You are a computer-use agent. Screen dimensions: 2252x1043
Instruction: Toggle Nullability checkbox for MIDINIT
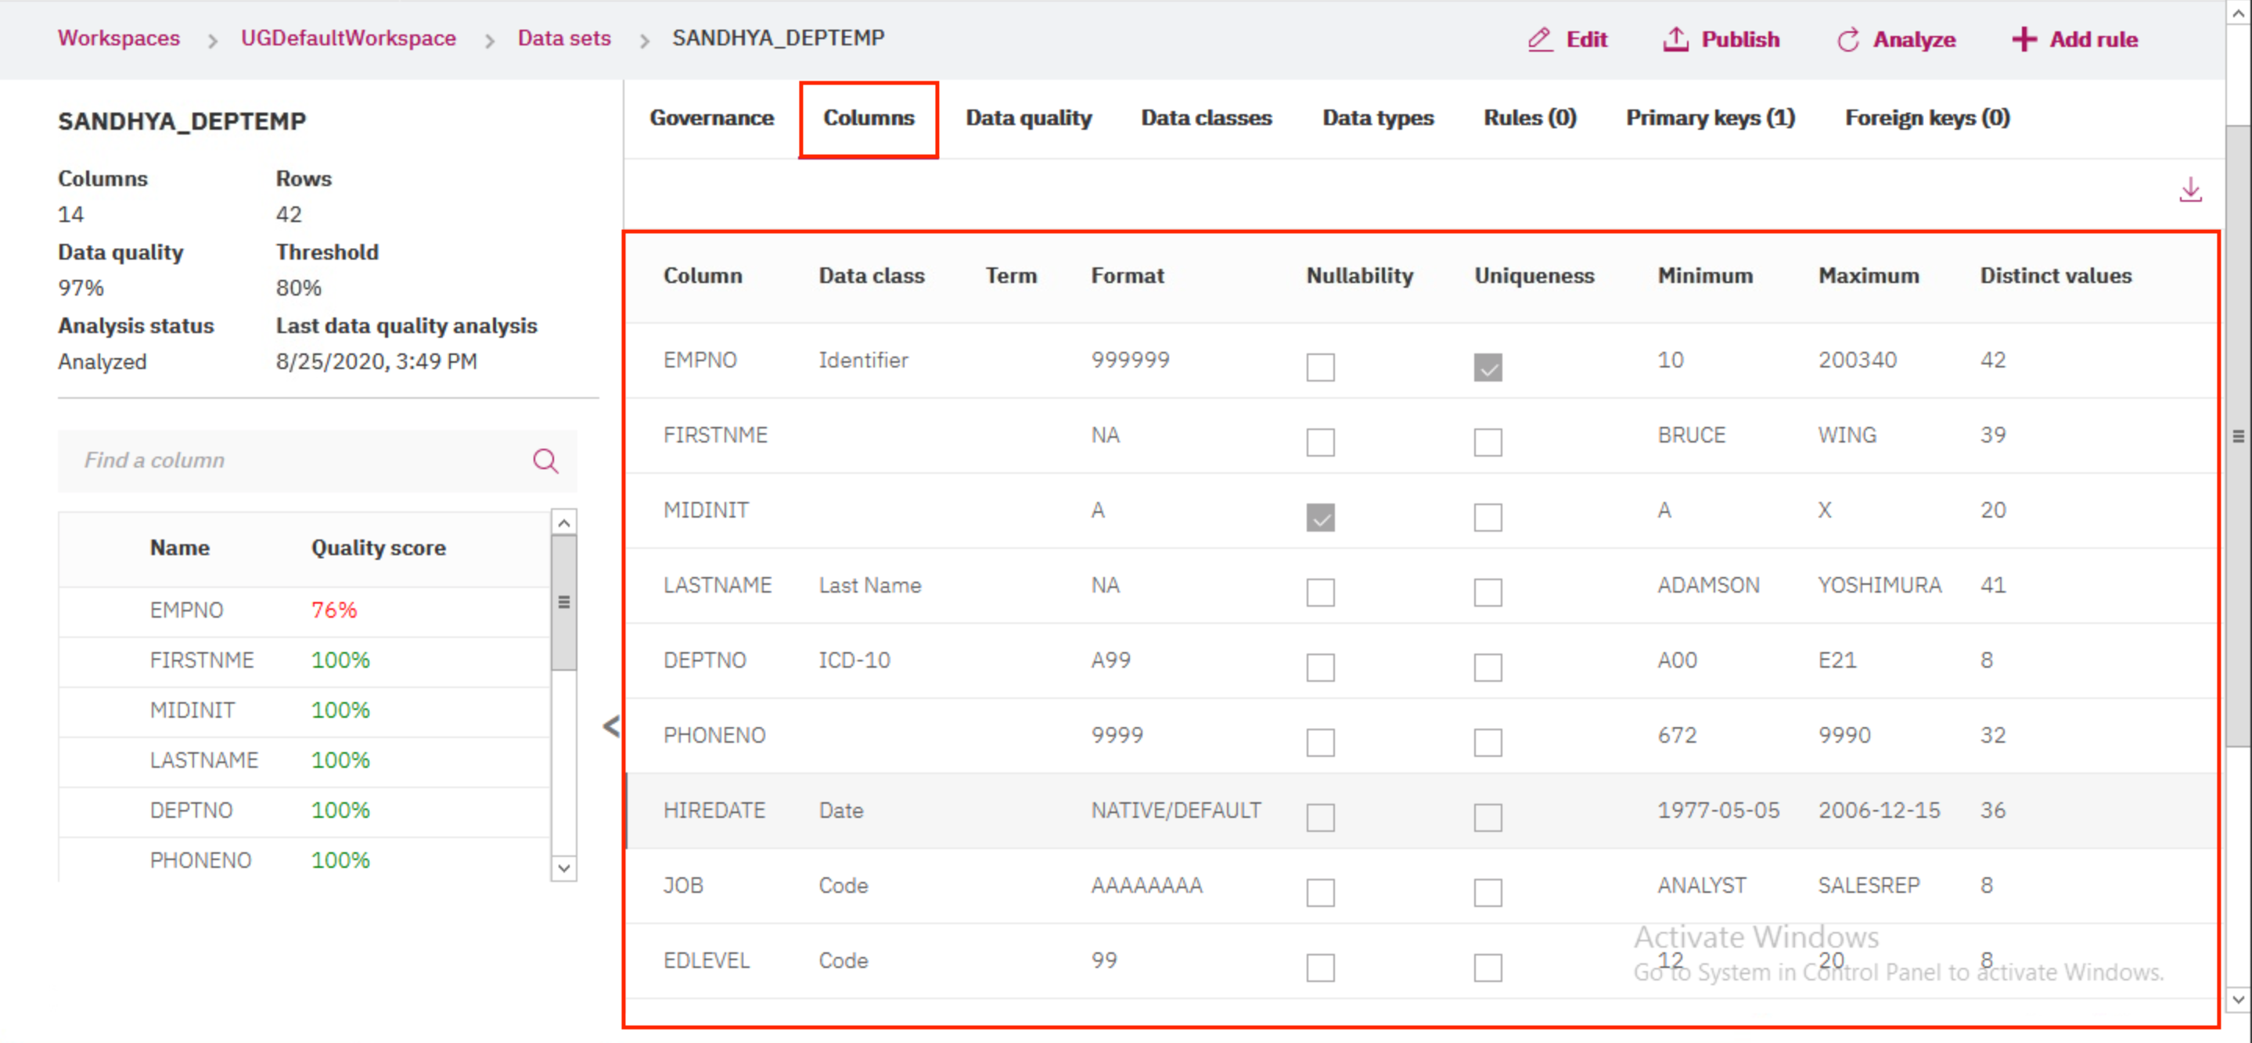[1320, 517]
